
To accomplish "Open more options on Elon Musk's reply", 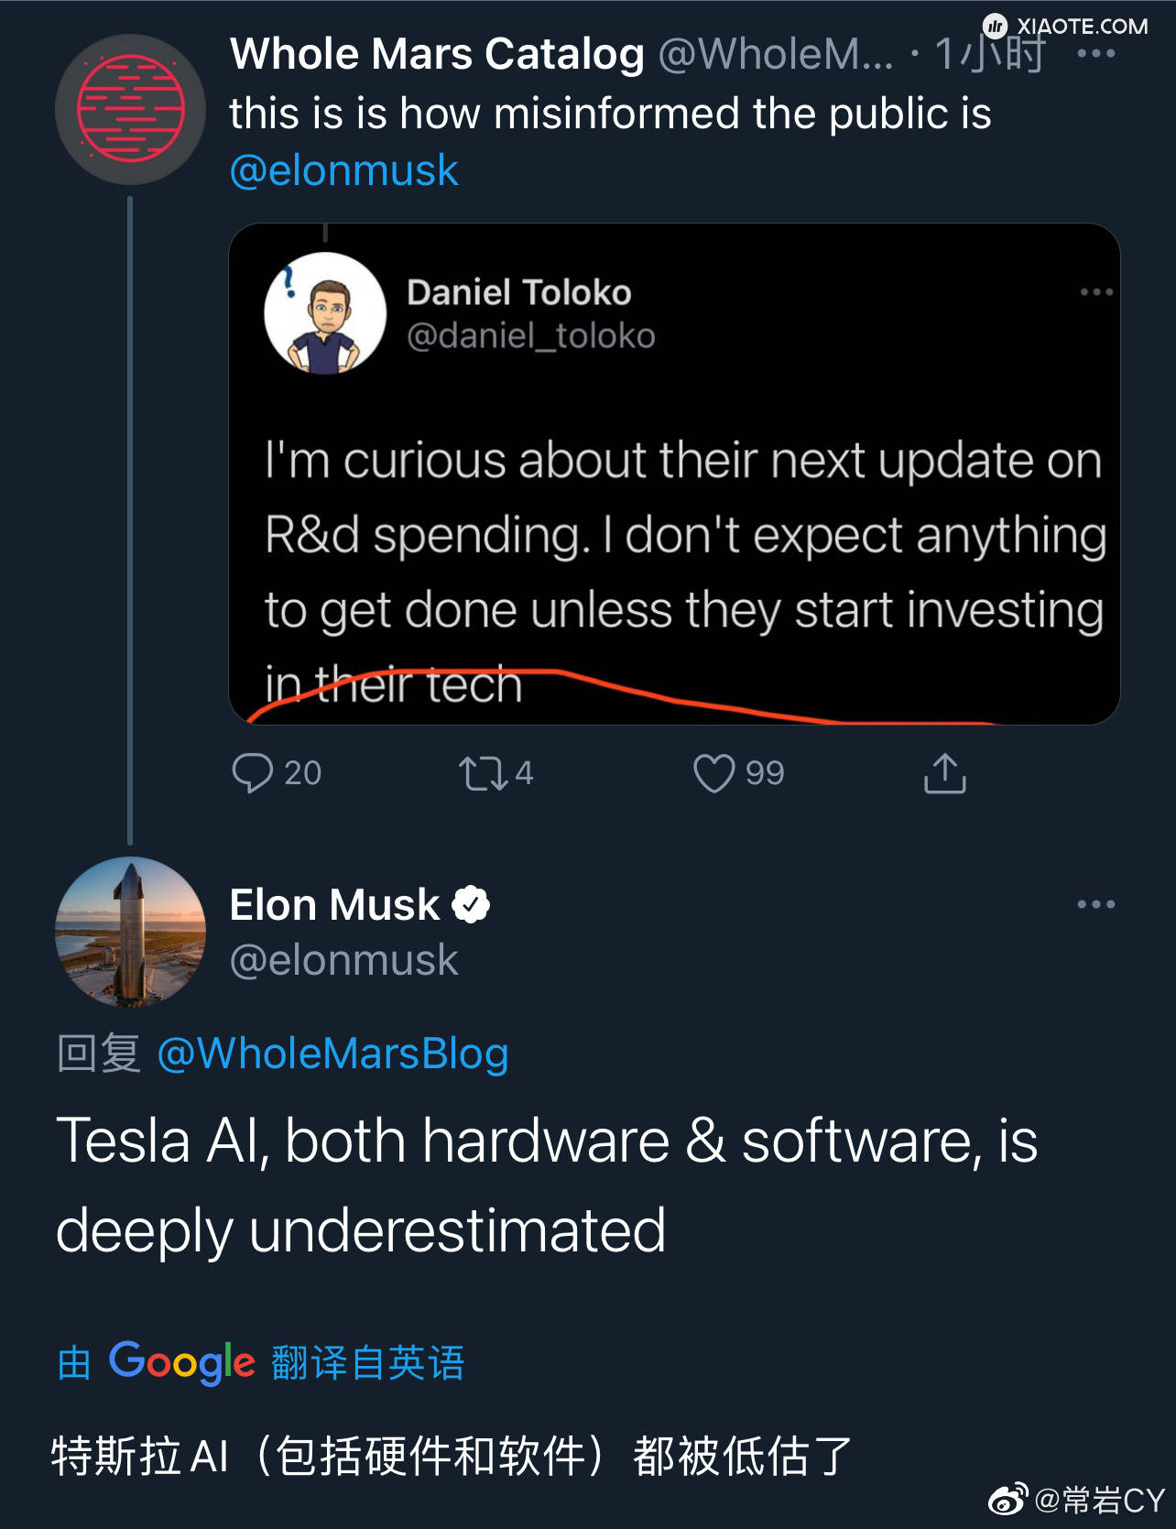I will click(1095, 904).
